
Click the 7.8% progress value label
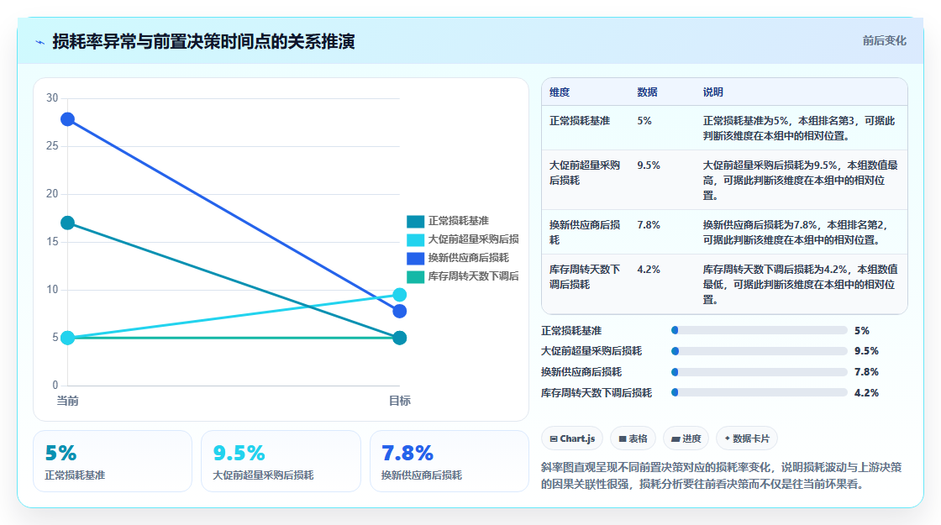pos(866,372)
